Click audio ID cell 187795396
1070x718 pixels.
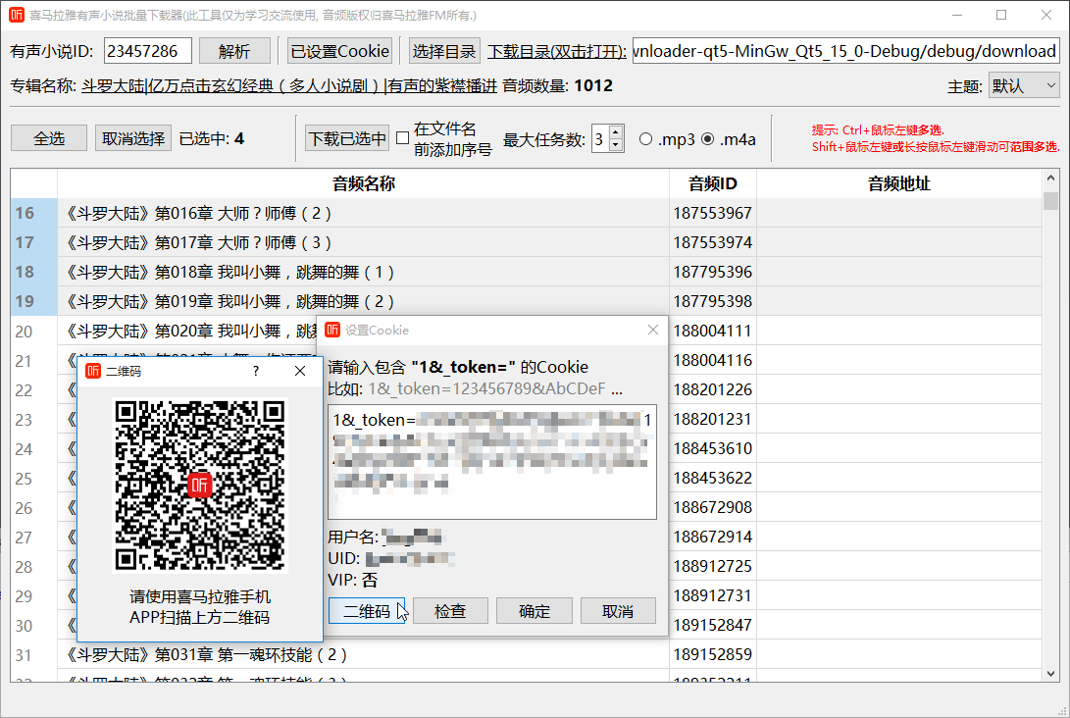(712, 272)
